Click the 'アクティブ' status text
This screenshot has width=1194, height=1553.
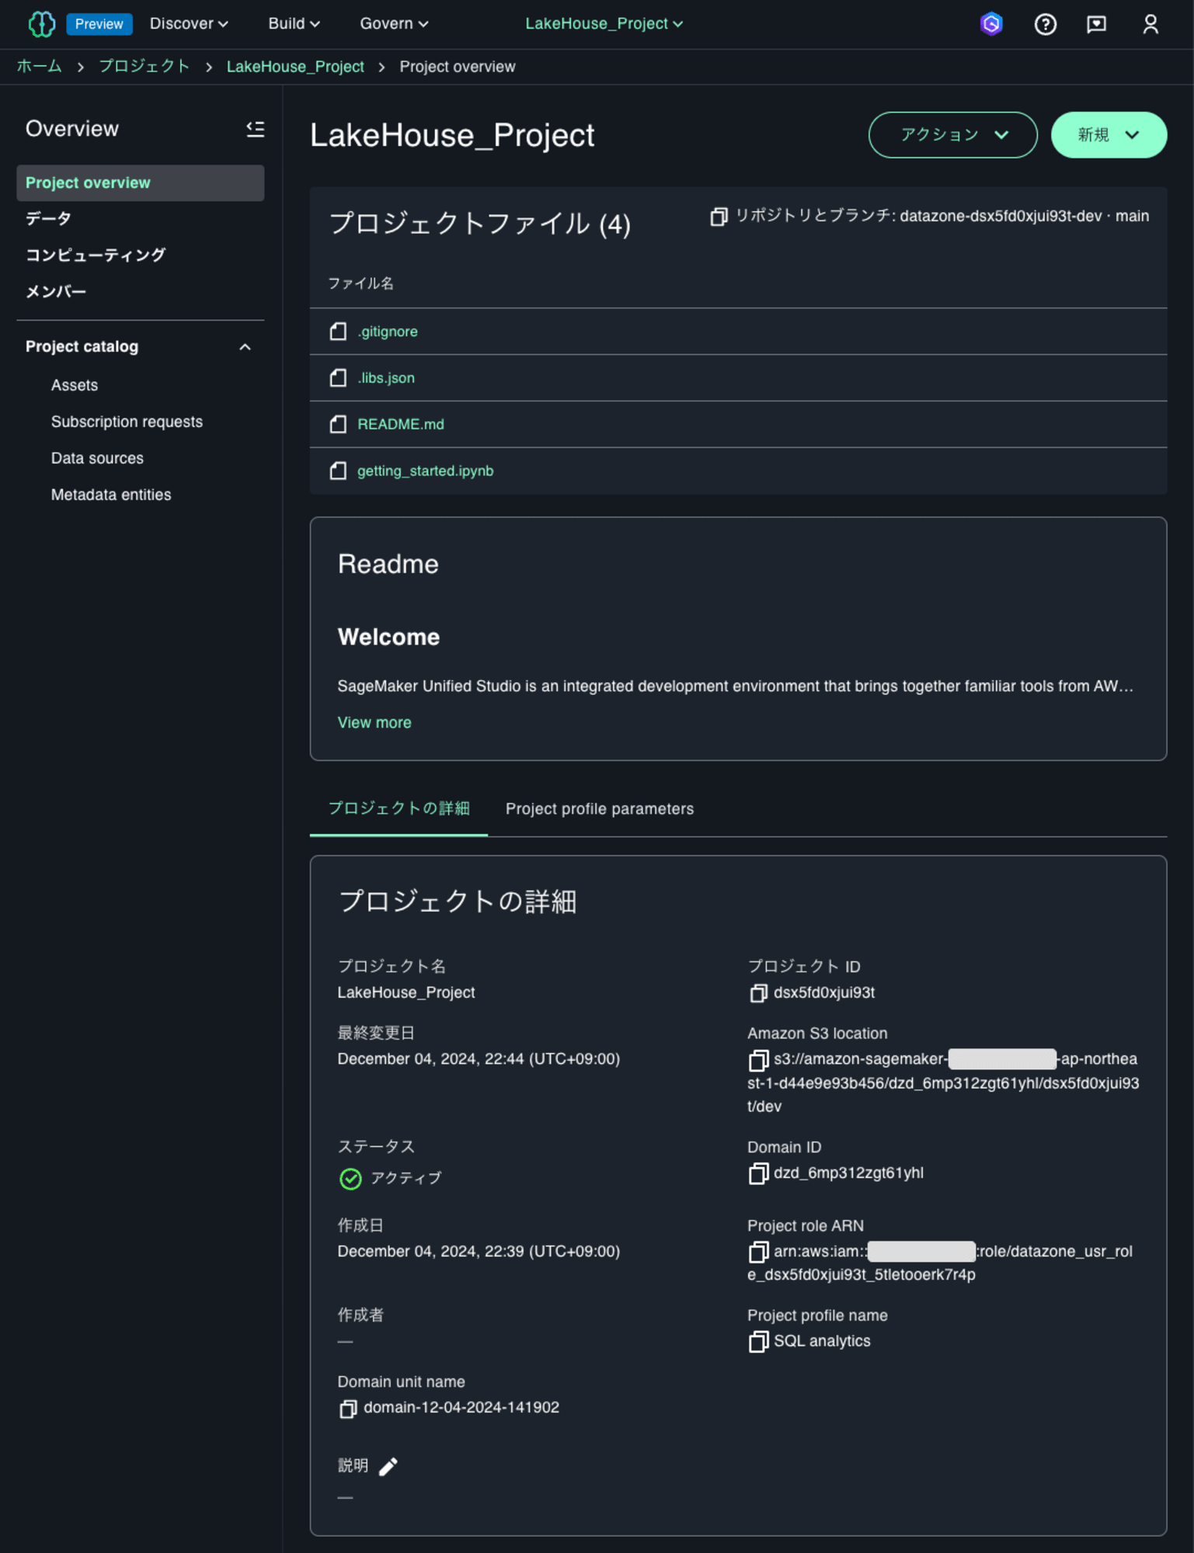pyautogui.click(x=406, y=1179)
